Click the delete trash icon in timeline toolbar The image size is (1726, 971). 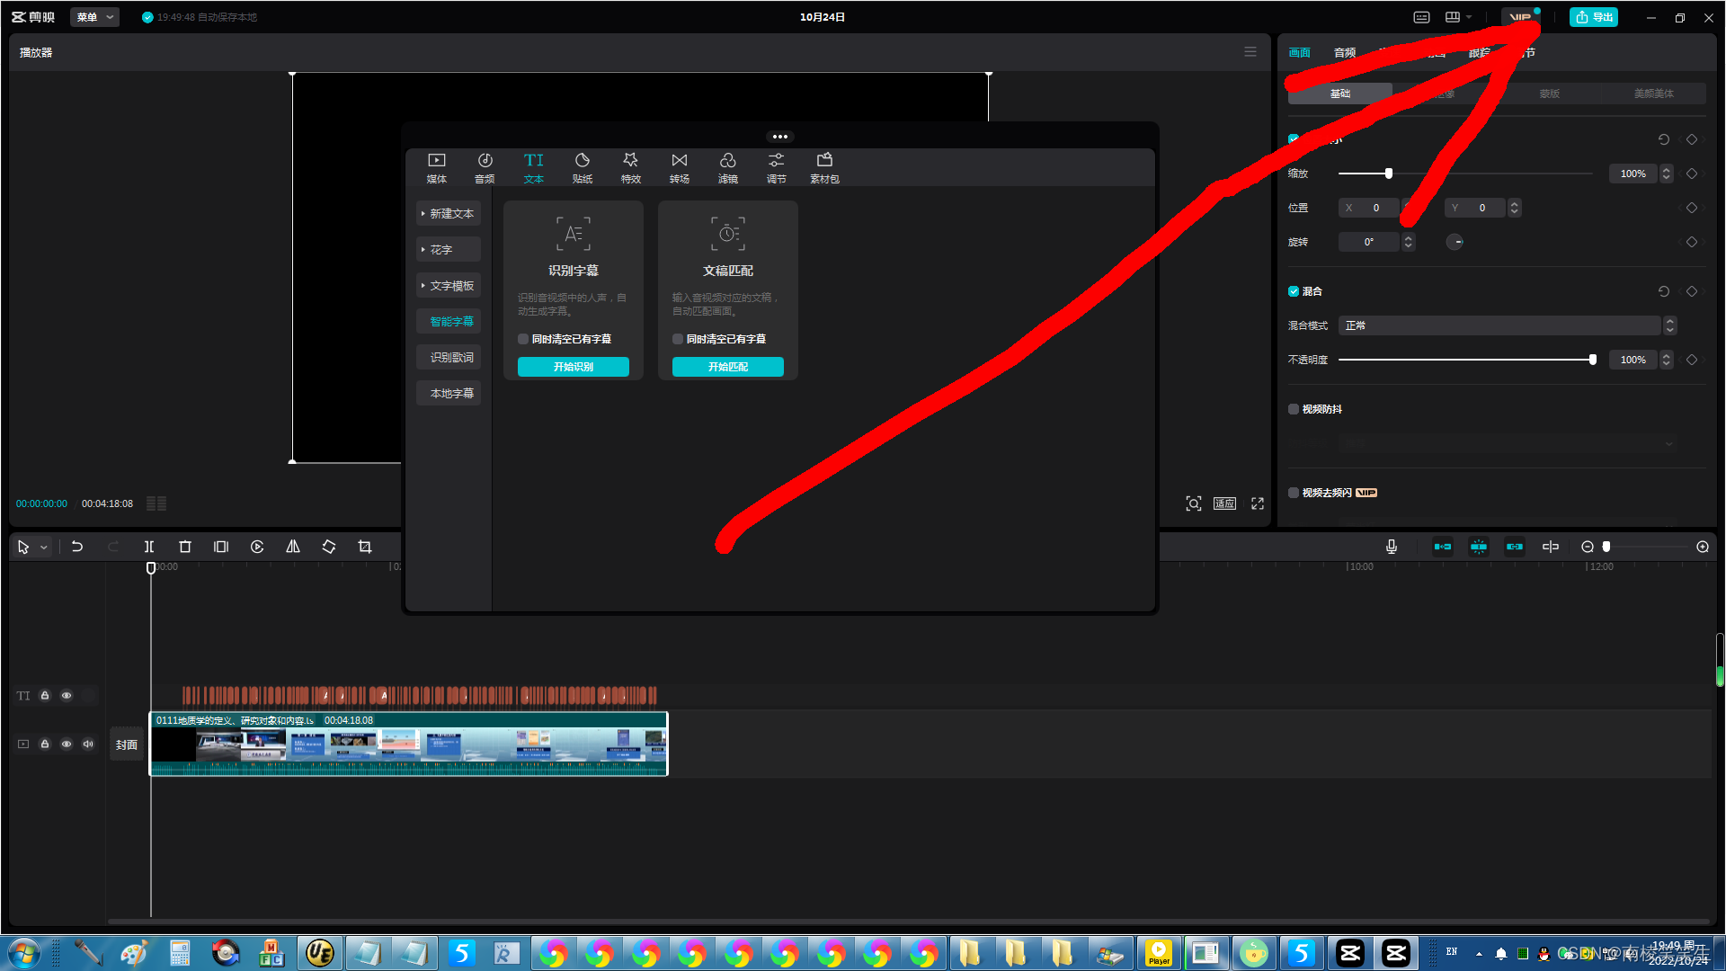tap(185, 547)
